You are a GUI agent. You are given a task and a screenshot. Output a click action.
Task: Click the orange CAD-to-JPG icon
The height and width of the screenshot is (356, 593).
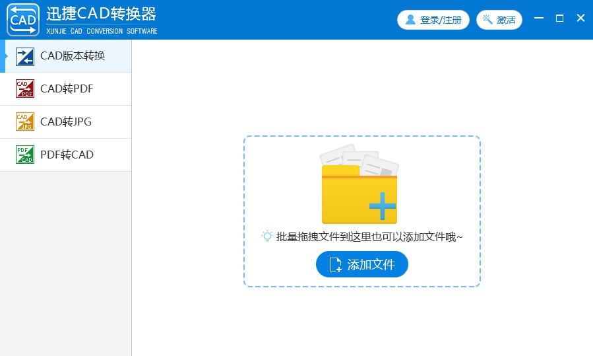coord(25,122)
